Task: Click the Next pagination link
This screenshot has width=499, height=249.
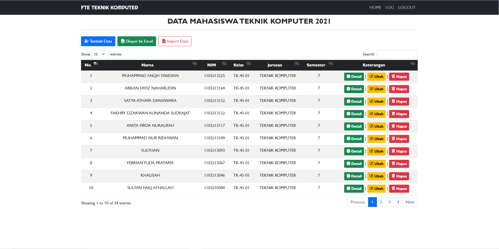Action: 410,202
